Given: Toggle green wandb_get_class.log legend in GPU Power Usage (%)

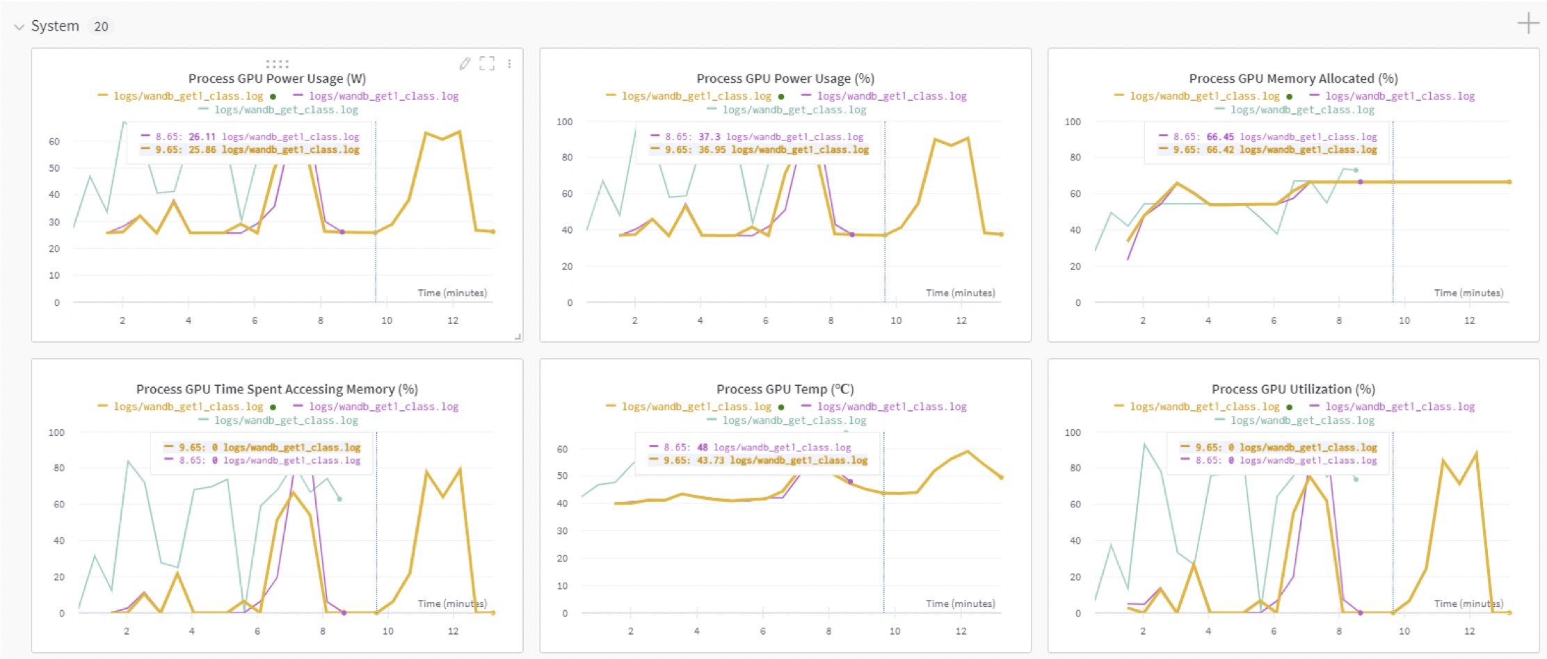Looking at the screenshot, I should point(787,110).
